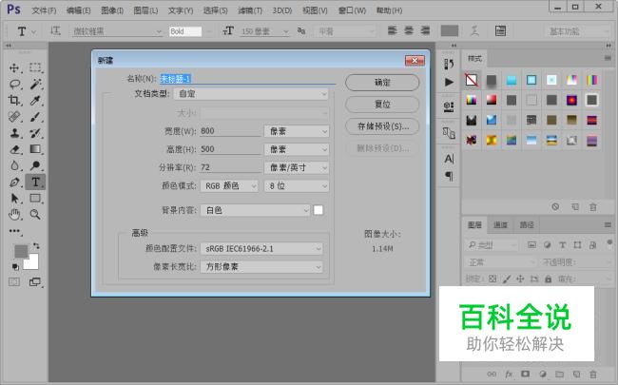618x385 pixels.
Task: Switch to the 路径 tab
Action: point(526,225)
